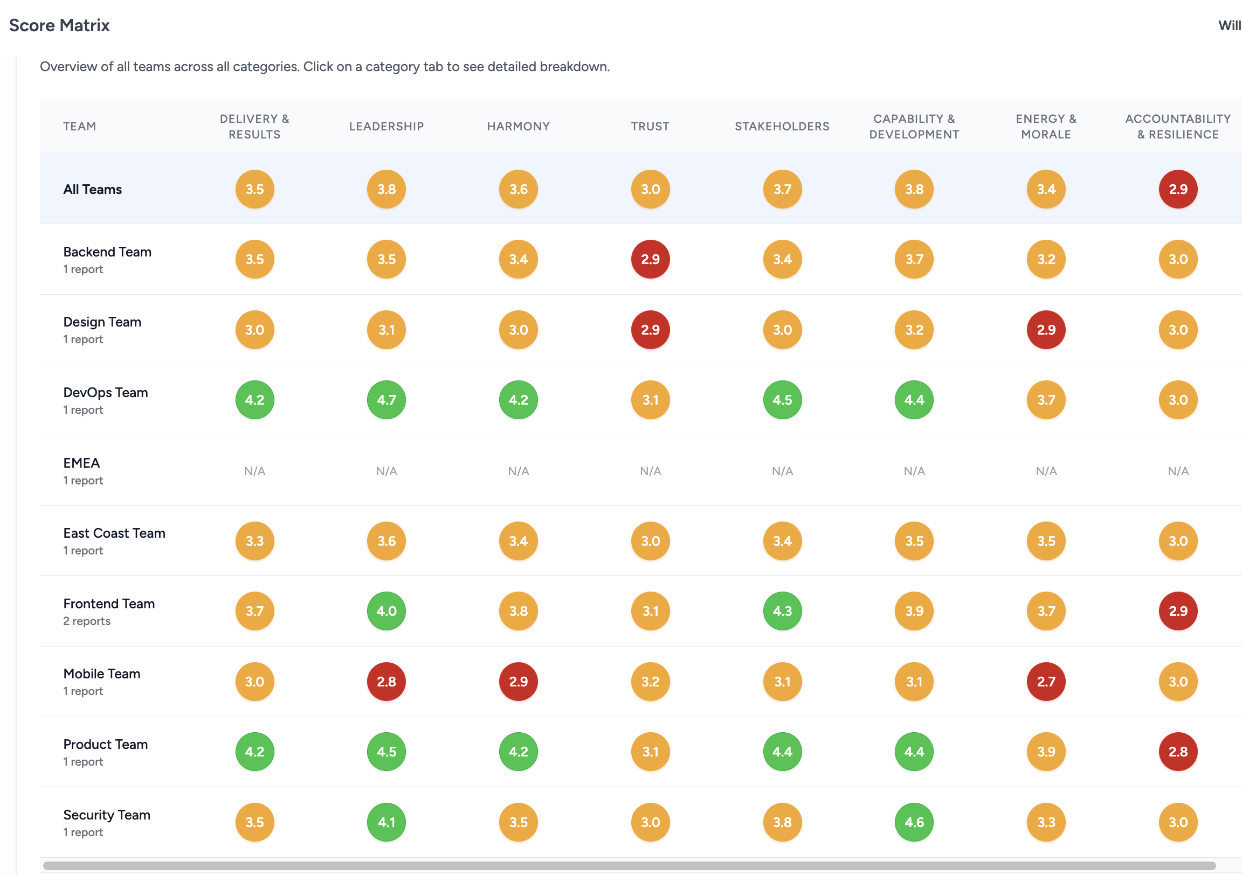Select the Trust column header
The image size is (1242, 875).
pos(650,127)
